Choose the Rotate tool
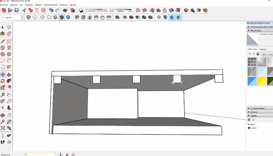The height and width of the screenshot is (156, 273). coord(3,81)
